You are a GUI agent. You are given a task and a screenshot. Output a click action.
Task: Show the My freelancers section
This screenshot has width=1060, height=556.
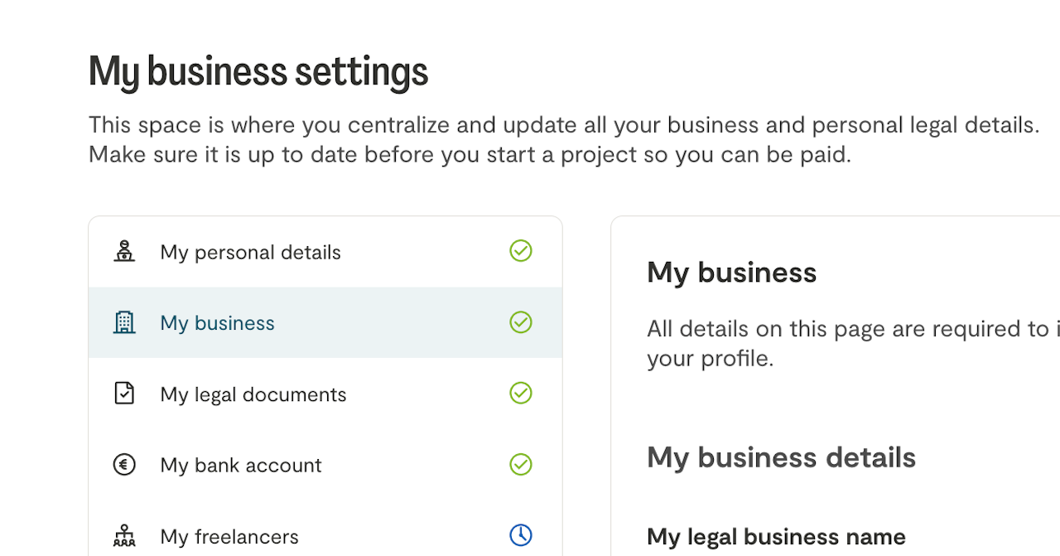click(x=229, y=537)
